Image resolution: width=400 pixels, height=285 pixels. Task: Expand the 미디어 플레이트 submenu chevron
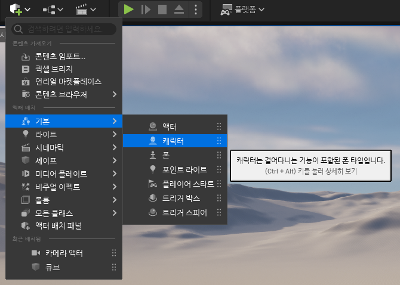pos(115,174)
